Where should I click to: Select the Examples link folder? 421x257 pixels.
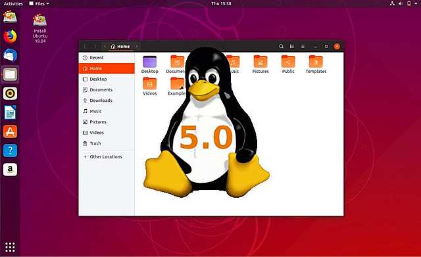point(177,86)
